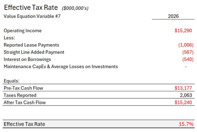This screenshot has width=197, height=132.
Task: Select the Effective Tax Rate title
Action: (31, 7)
